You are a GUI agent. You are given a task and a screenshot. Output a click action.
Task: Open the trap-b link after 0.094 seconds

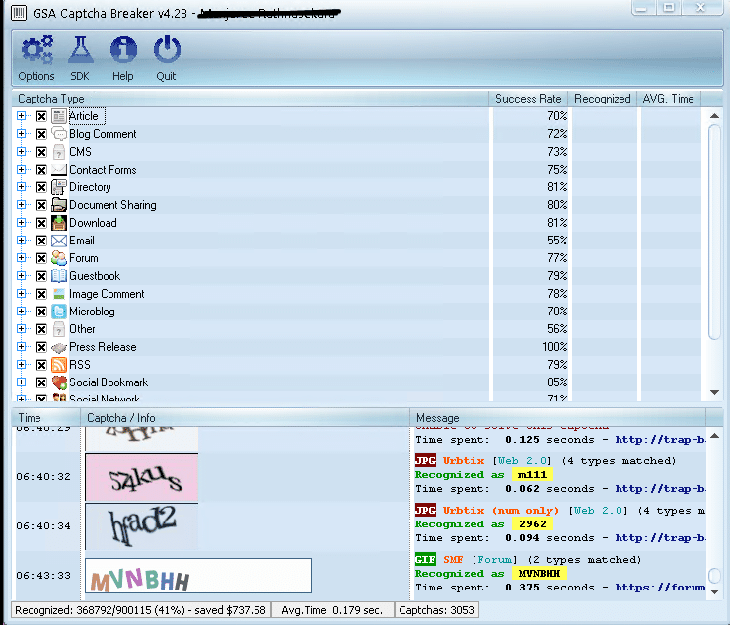click(x=660, y=538)
